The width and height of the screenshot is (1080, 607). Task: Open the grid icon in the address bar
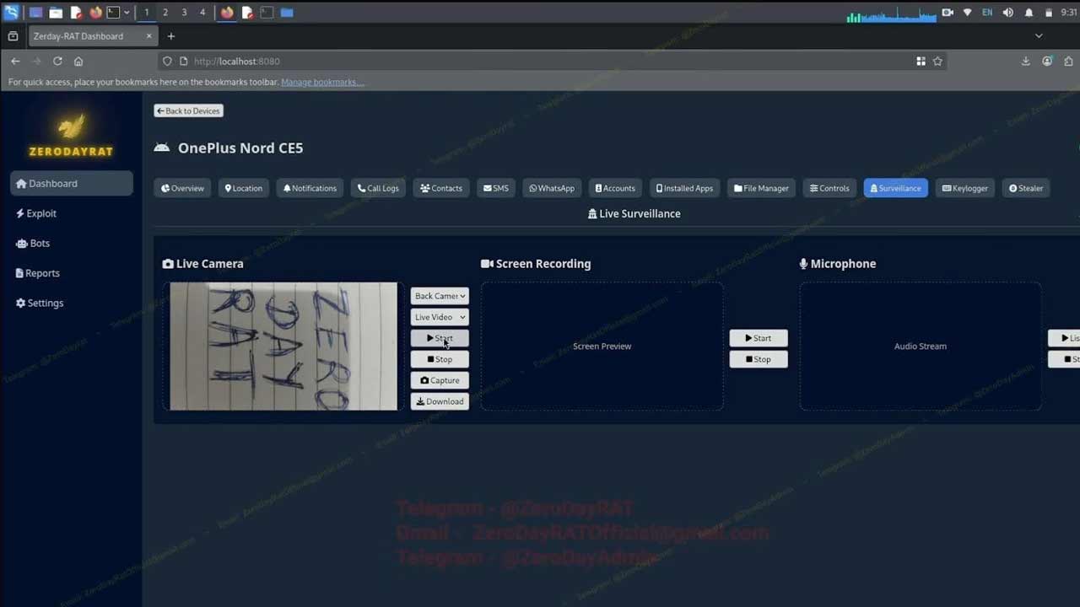[921, 62]
